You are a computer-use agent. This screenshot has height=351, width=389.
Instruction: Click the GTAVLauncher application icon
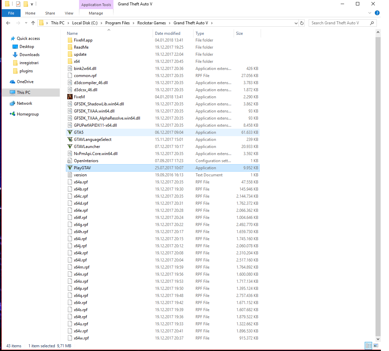[x=70, y=147]
